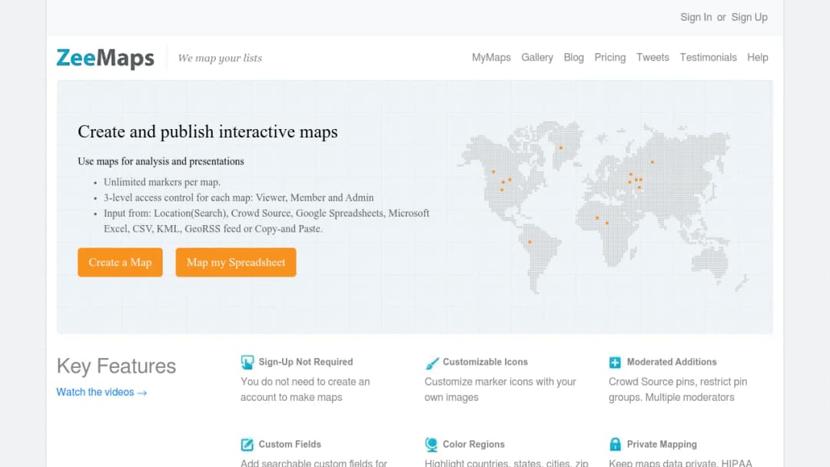
Task: Click the Custom Fields heading
Action: pos(290,444)
